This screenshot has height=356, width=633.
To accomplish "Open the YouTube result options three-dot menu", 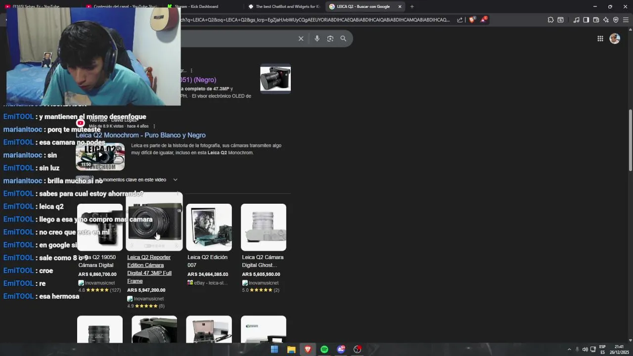I will [154, 126].
